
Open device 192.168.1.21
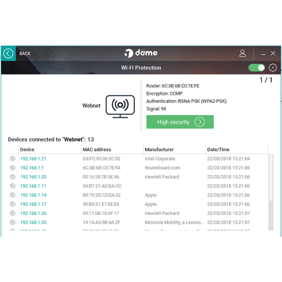[x=33, y=159]
